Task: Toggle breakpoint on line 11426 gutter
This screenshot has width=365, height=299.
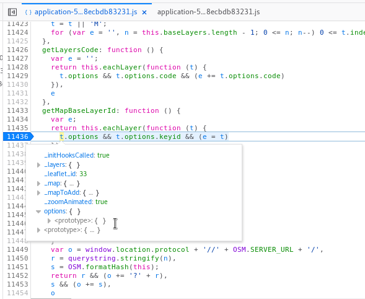Action: (x=17, y=50)
